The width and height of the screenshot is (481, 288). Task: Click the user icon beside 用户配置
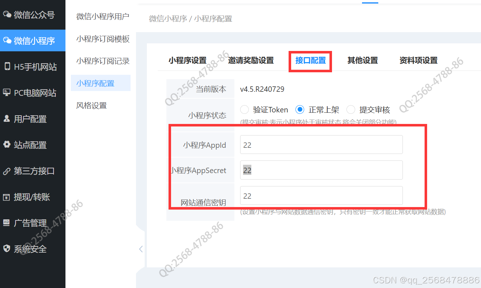coord(7,119)
